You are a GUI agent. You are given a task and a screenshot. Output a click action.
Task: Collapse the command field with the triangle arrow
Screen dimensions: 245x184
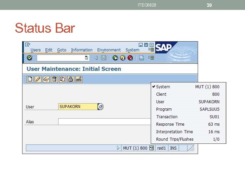point(96,58)
